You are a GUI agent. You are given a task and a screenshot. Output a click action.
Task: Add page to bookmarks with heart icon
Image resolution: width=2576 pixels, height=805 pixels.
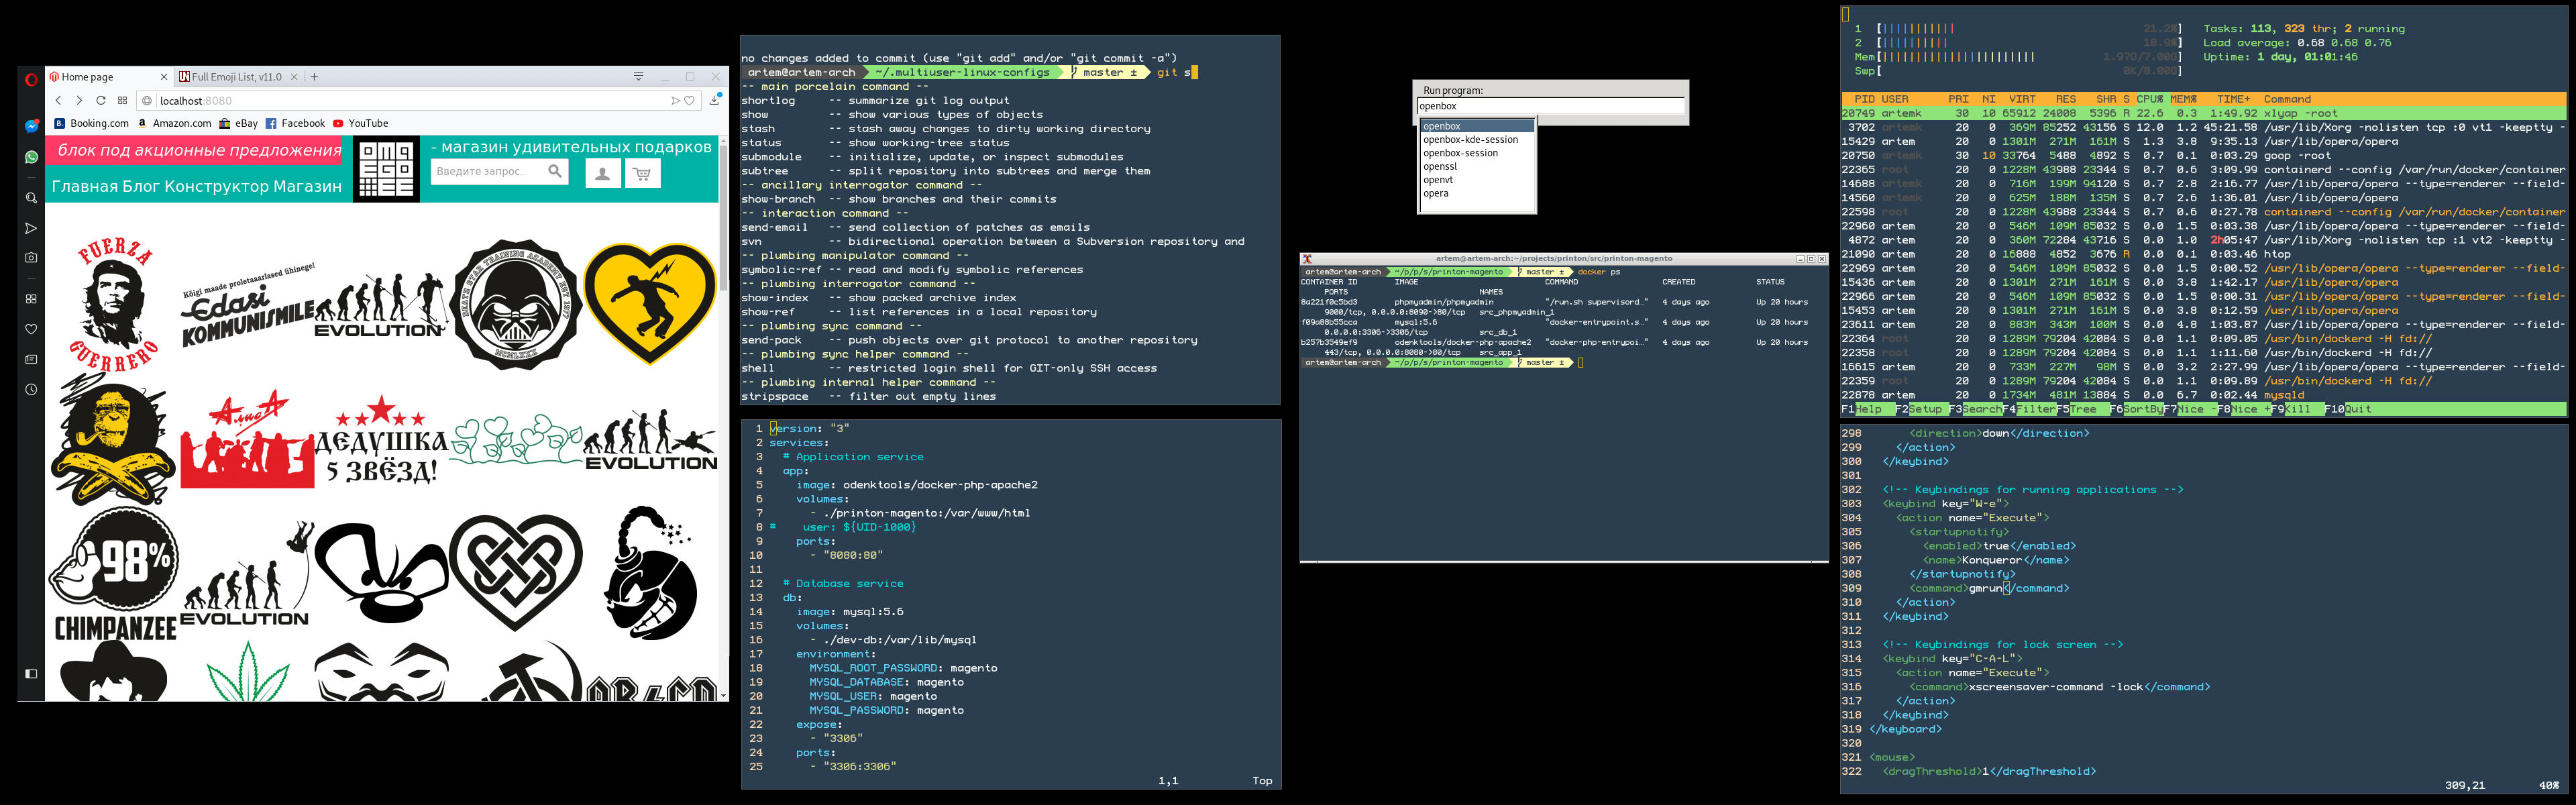(x=689, y=100)
